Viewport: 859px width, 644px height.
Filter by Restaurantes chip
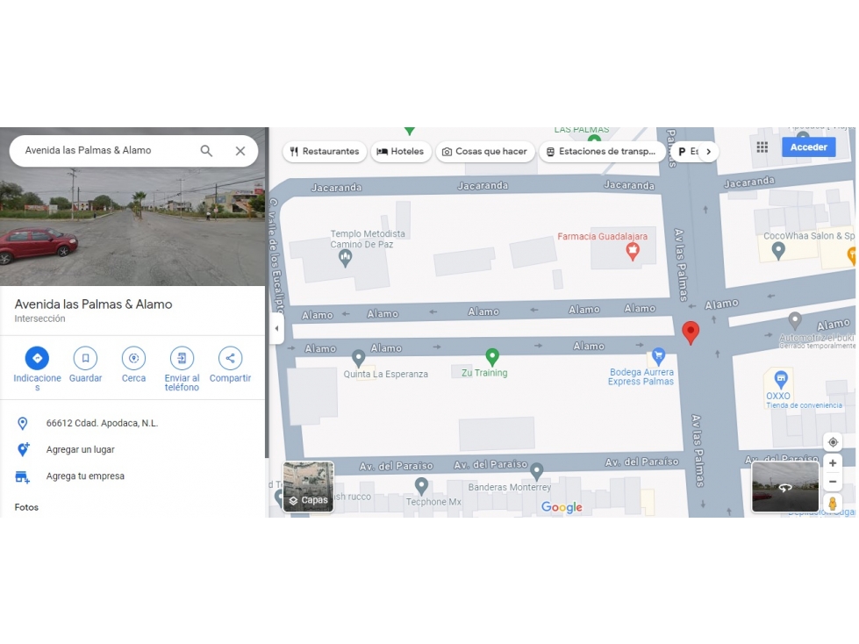(x=325, y=152)
